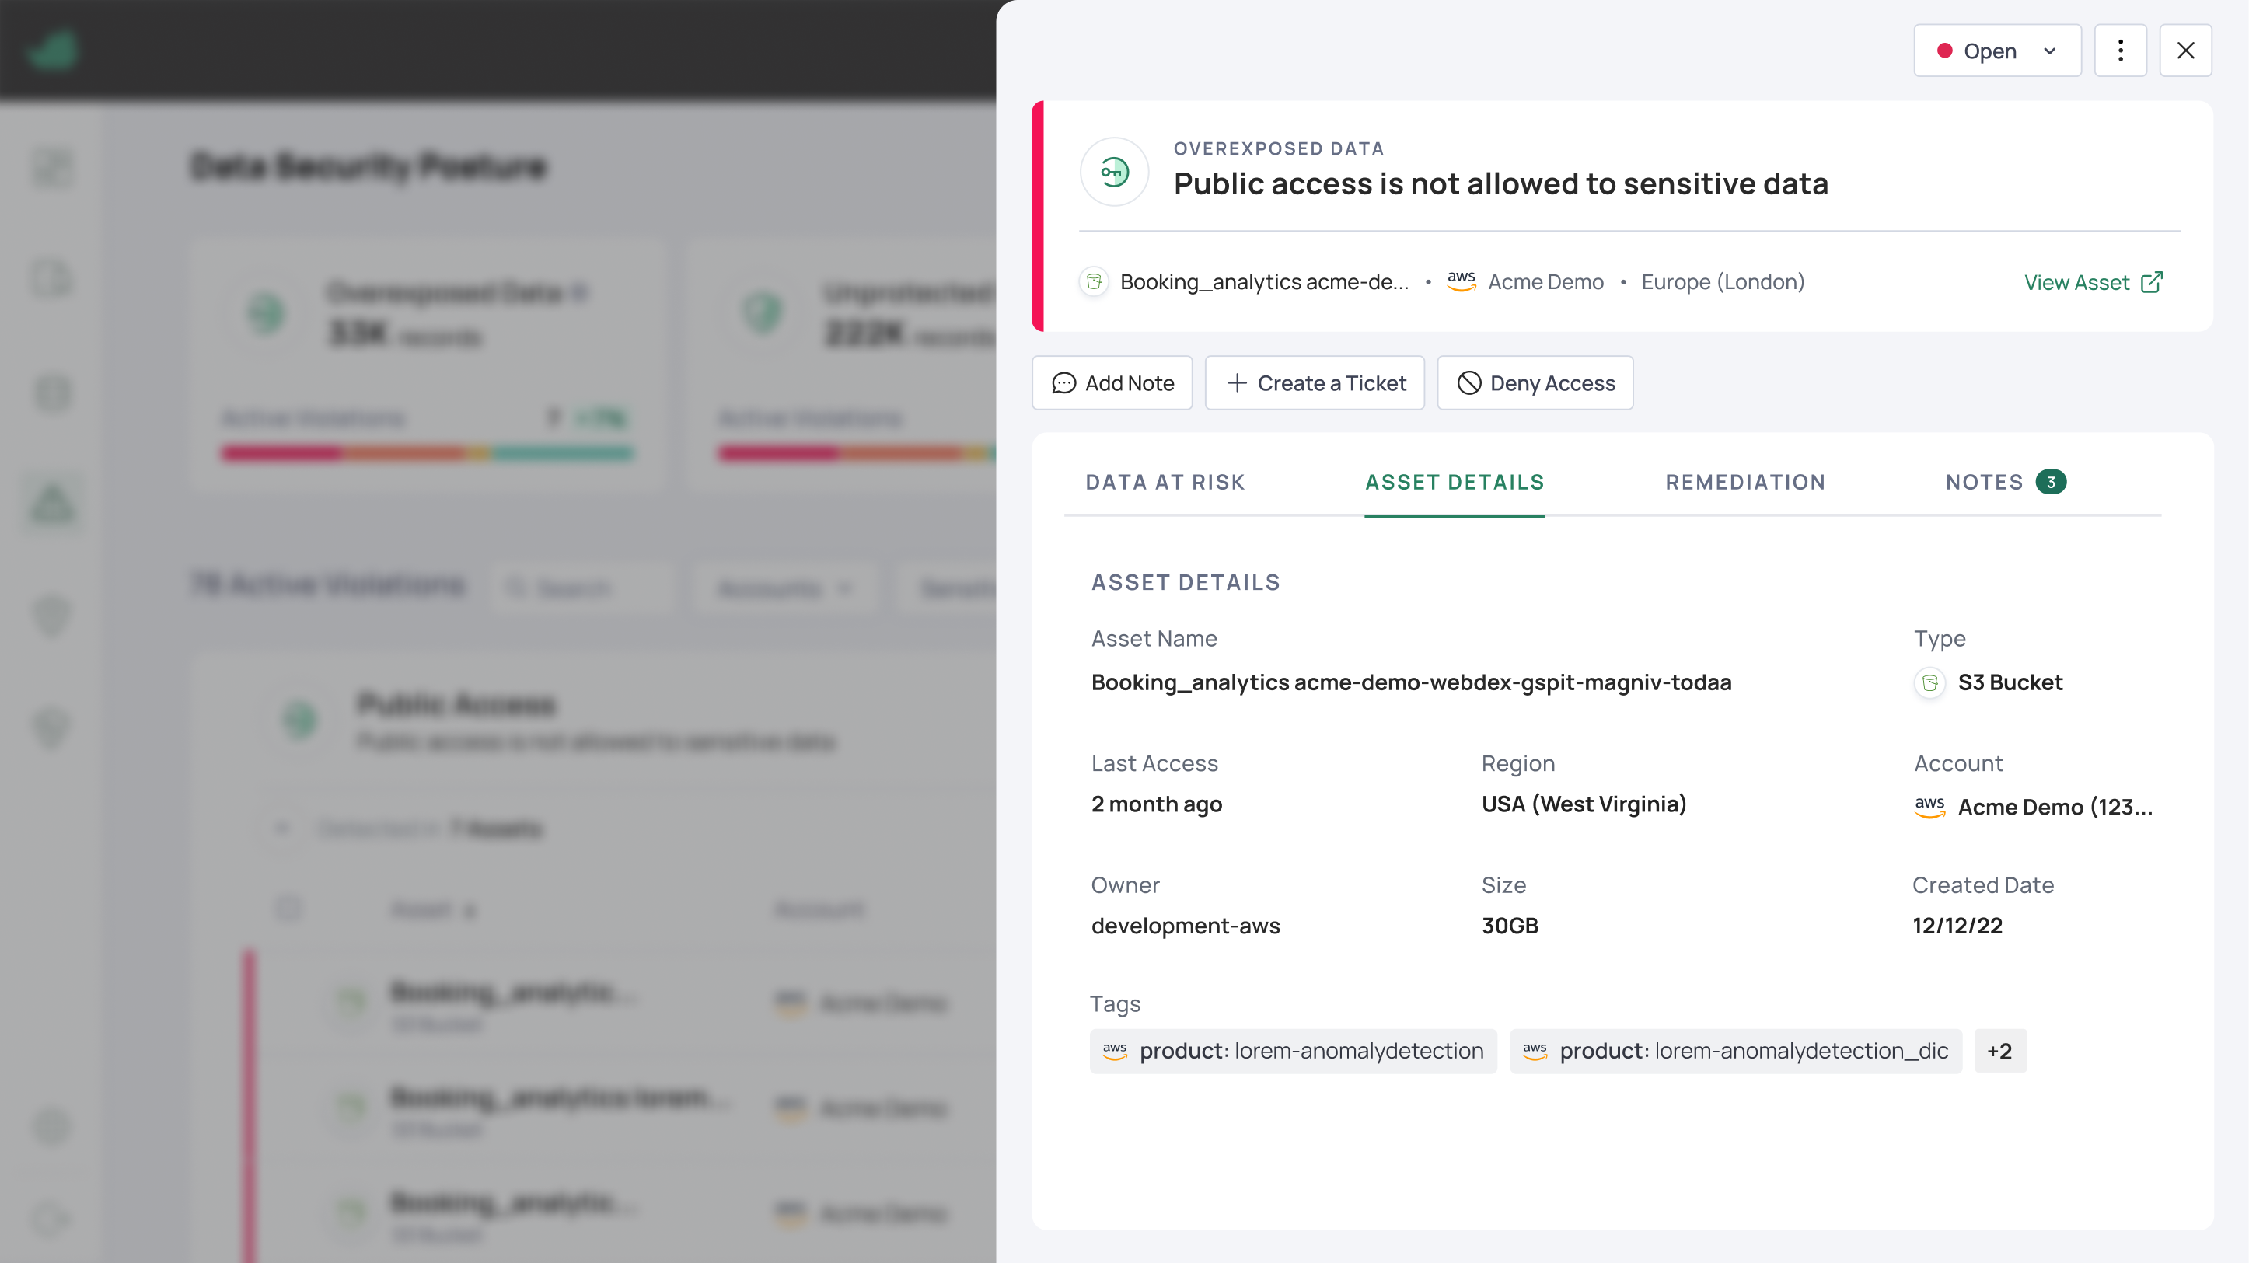The width and height of the screenshot is (2249, 1263).
Task: Click Europe (London) in the header
Action: coord(1723,282)
